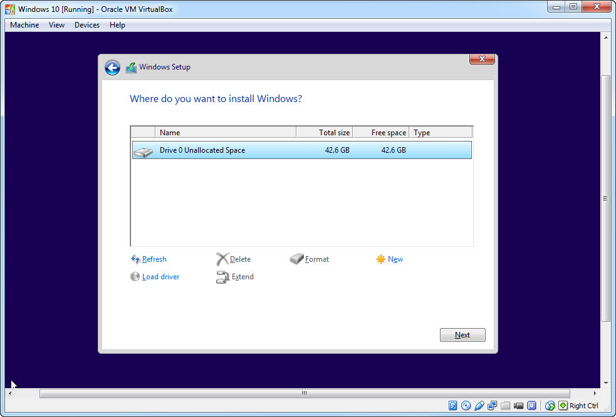Click the VirtualBox window title icon
This screenshot has width=616, height=417.
[x=10, y=9]
